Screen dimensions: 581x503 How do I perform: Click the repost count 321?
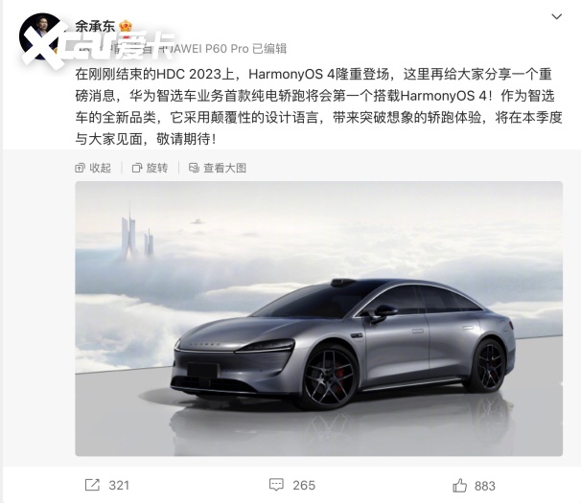[119, 485]
